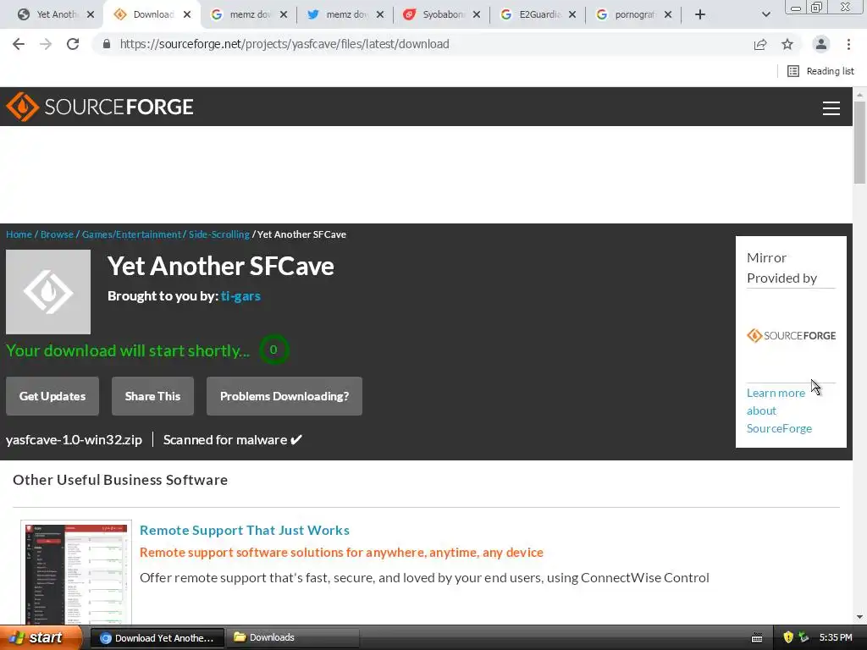This screenshot has height=650, width=867.
Task: Switch to the Yet Another tab
Action: (49, 15)
